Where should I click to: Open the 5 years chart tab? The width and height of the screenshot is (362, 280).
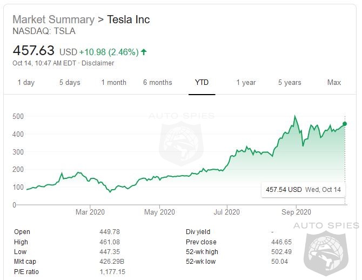(290, 83)
